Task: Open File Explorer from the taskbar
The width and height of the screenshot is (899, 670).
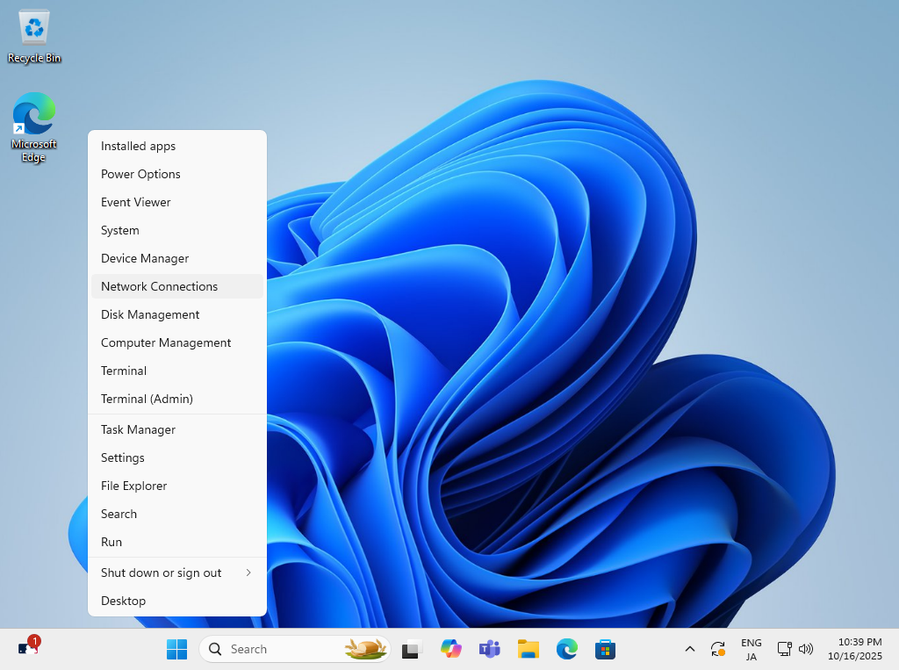Action: click(528, 650)
